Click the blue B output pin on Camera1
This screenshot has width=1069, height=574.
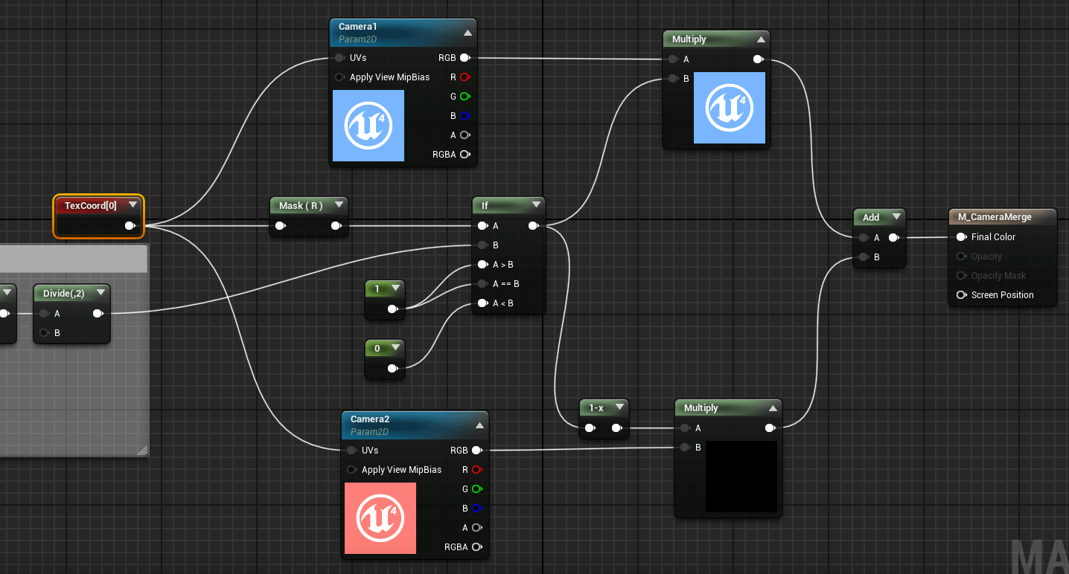point(465,115)
